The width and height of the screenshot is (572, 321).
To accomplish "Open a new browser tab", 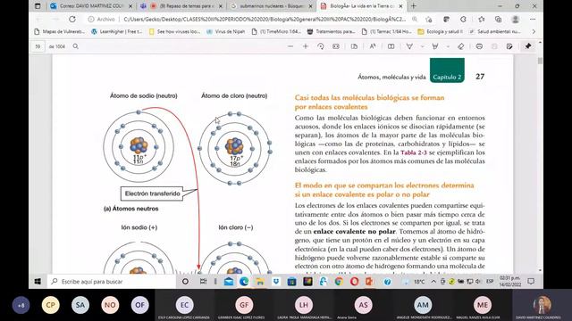I will 413,6.
